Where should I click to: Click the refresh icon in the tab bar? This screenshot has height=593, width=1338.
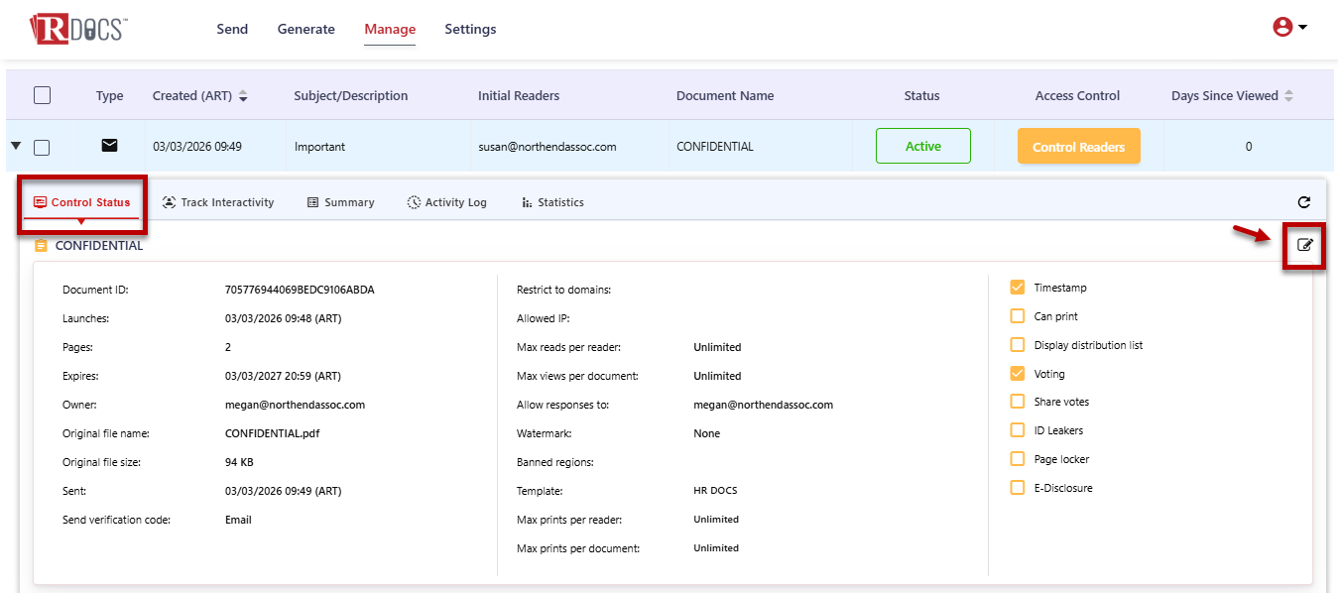point(1304,202)
